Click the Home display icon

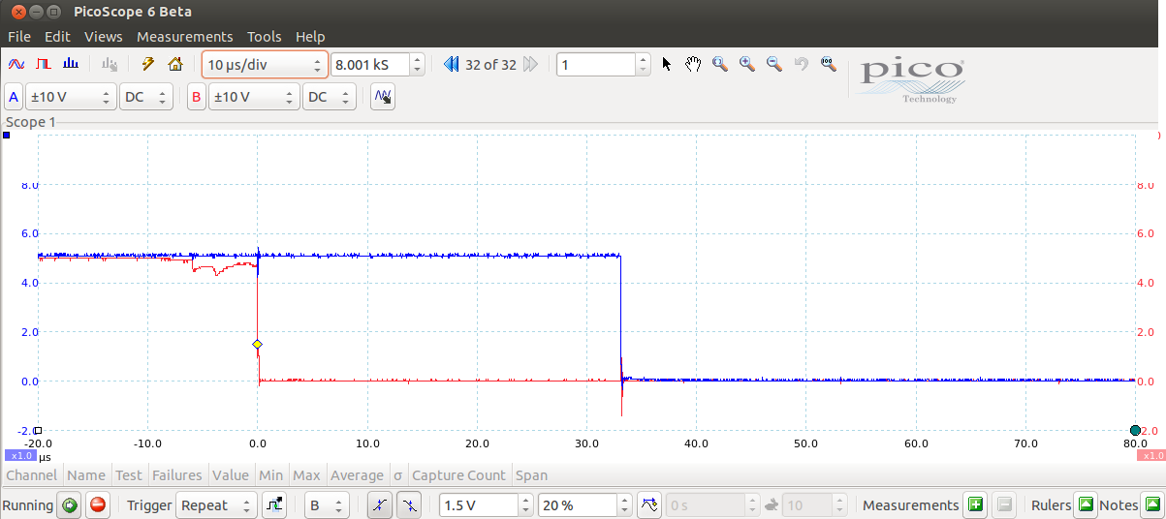[175, 65]
